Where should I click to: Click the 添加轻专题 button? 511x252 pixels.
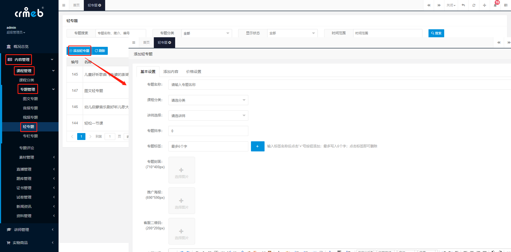80,51
